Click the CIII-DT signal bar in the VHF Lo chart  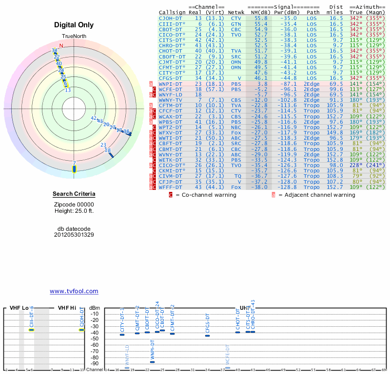(x=31, y=330)
